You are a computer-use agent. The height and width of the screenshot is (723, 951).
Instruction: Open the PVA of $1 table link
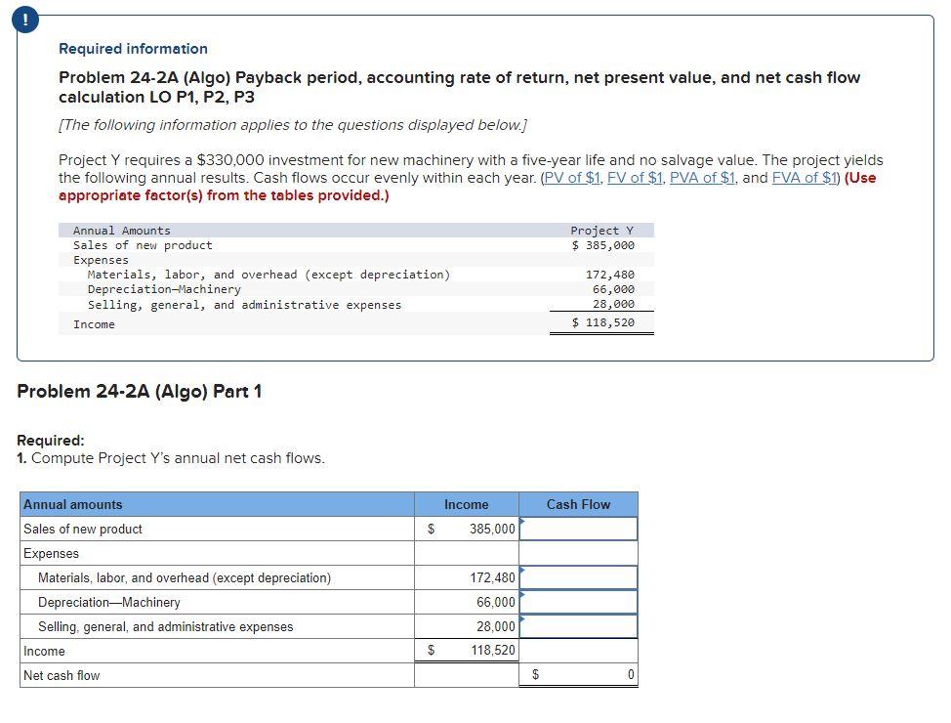pos(702,178)
